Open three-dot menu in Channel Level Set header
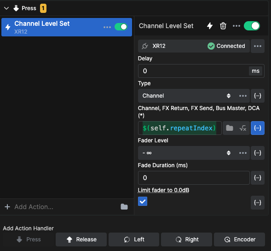This screenshot has height=251, width=271. point(236,26)
